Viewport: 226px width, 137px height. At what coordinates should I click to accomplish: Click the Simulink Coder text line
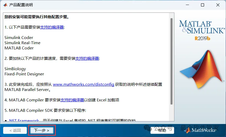coord(19,37)
